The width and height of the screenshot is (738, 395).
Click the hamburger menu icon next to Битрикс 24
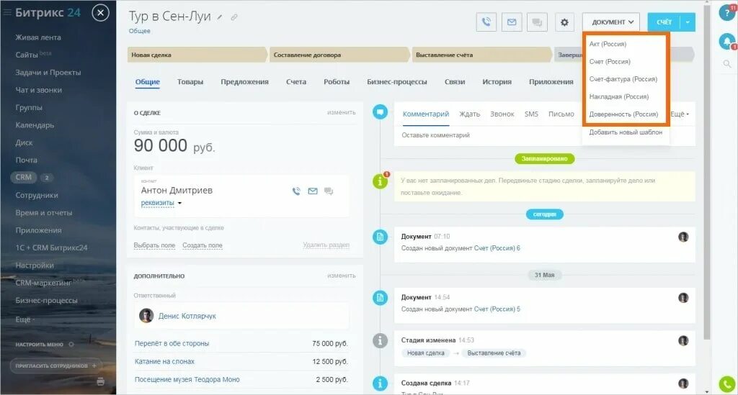[7, 13]
